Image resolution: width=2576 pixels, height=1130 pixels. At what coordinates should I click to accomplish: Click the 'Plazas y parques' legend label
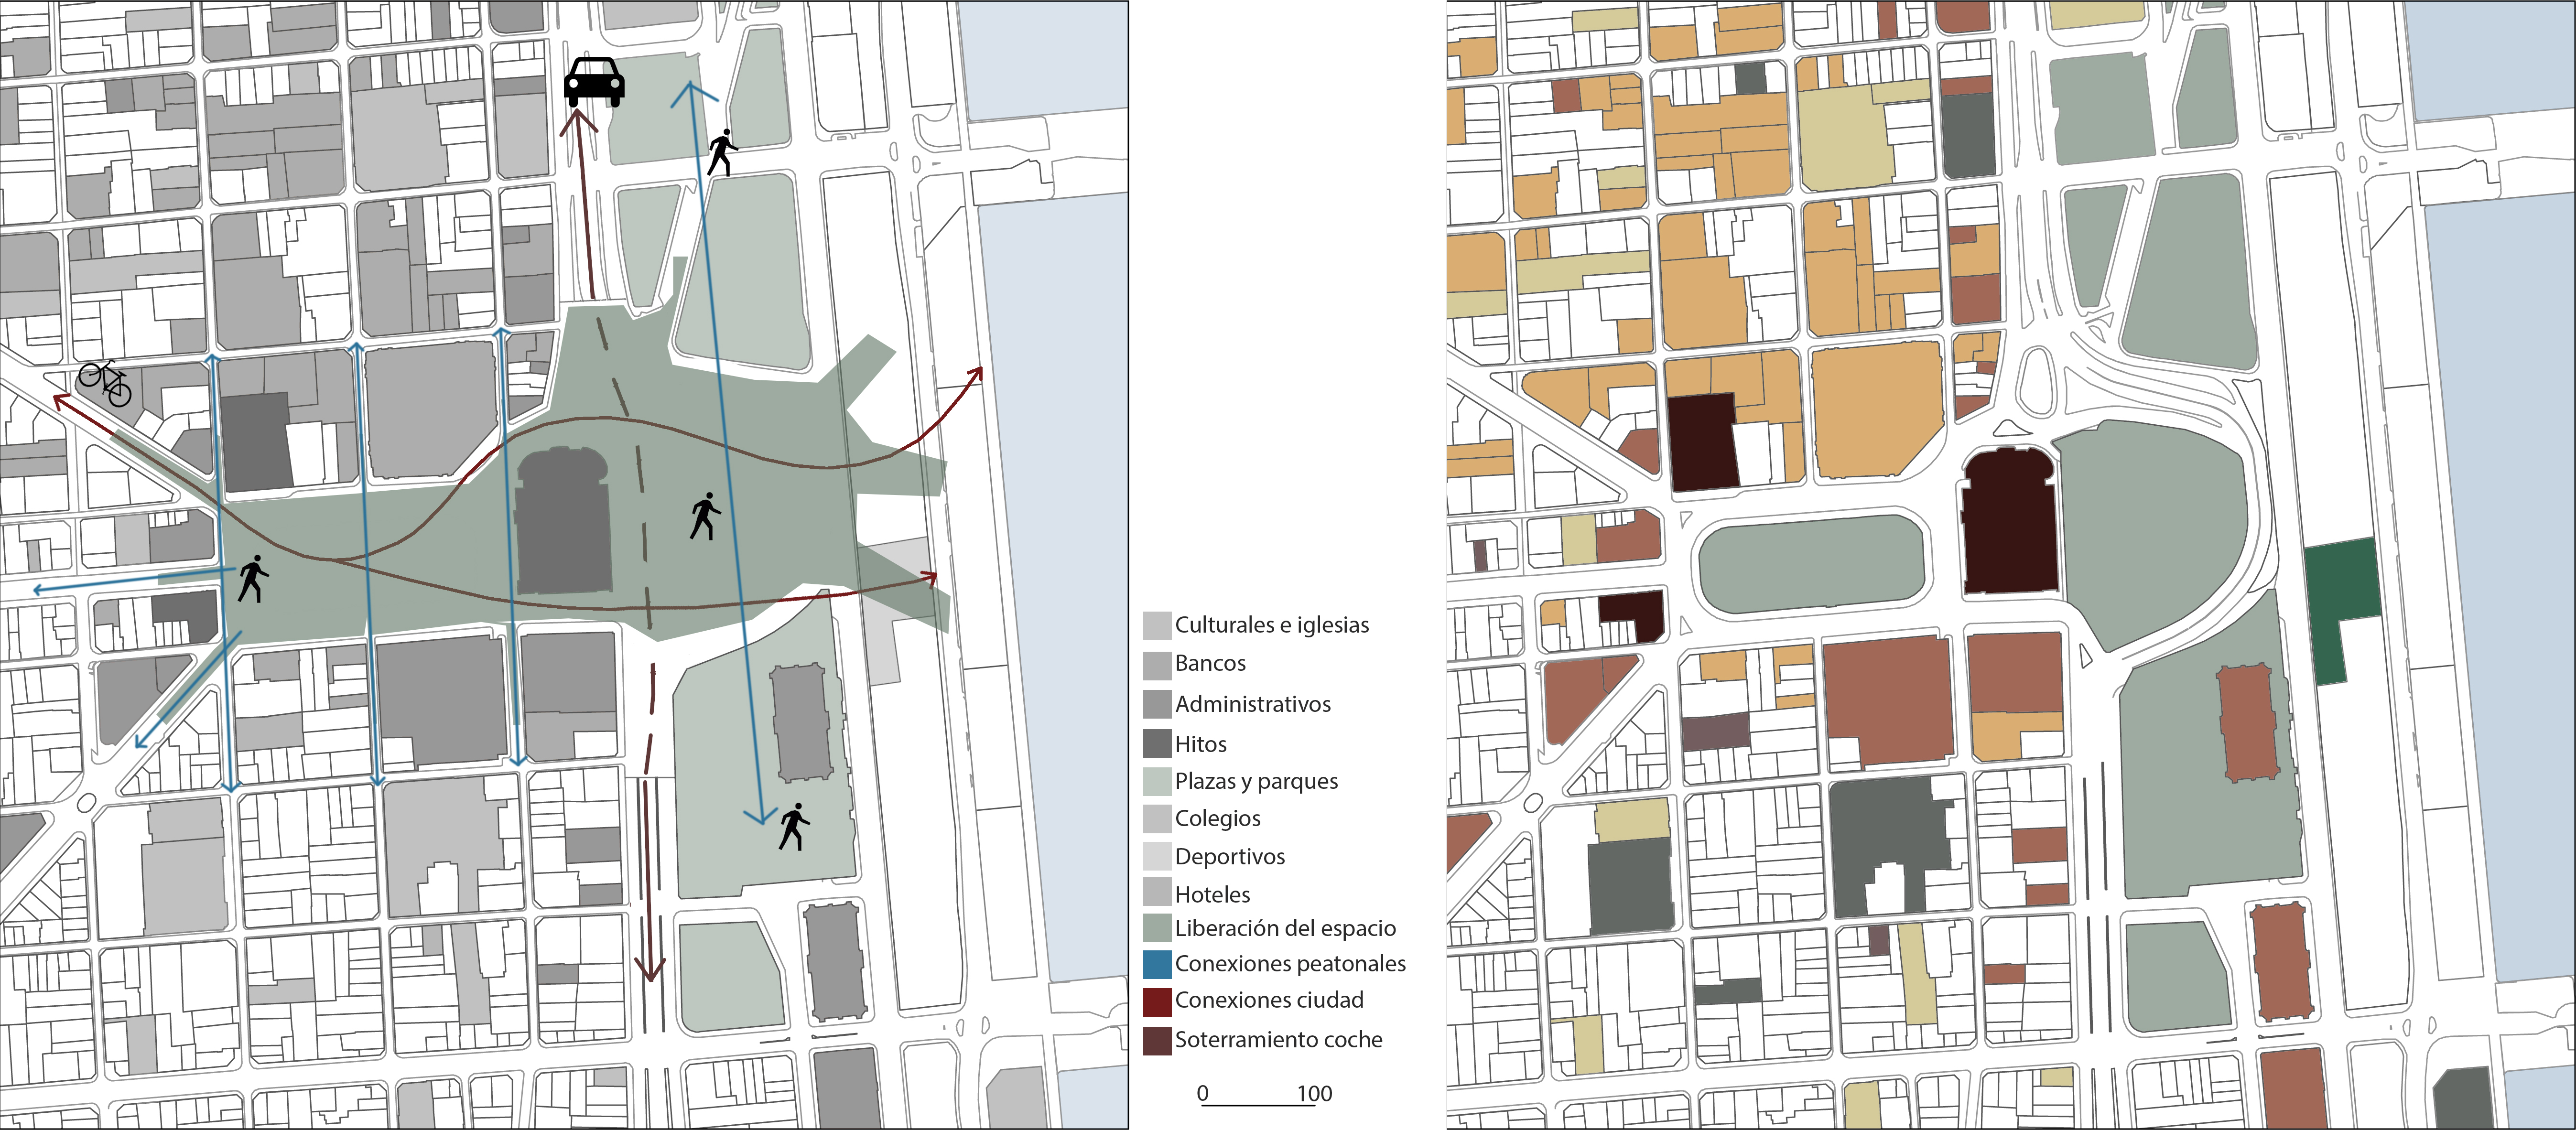click(x=1256, y=781)
